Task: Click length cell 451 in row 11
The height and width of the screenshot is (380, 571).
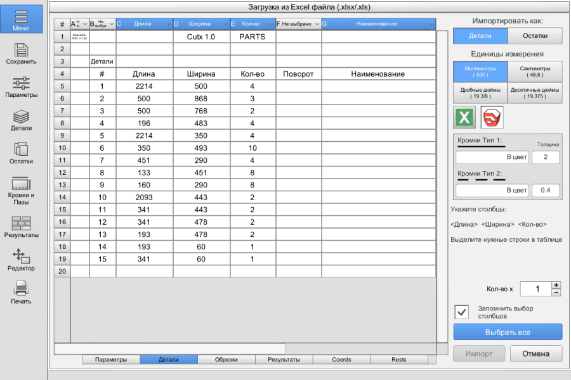Action: (x=145, y=160)
